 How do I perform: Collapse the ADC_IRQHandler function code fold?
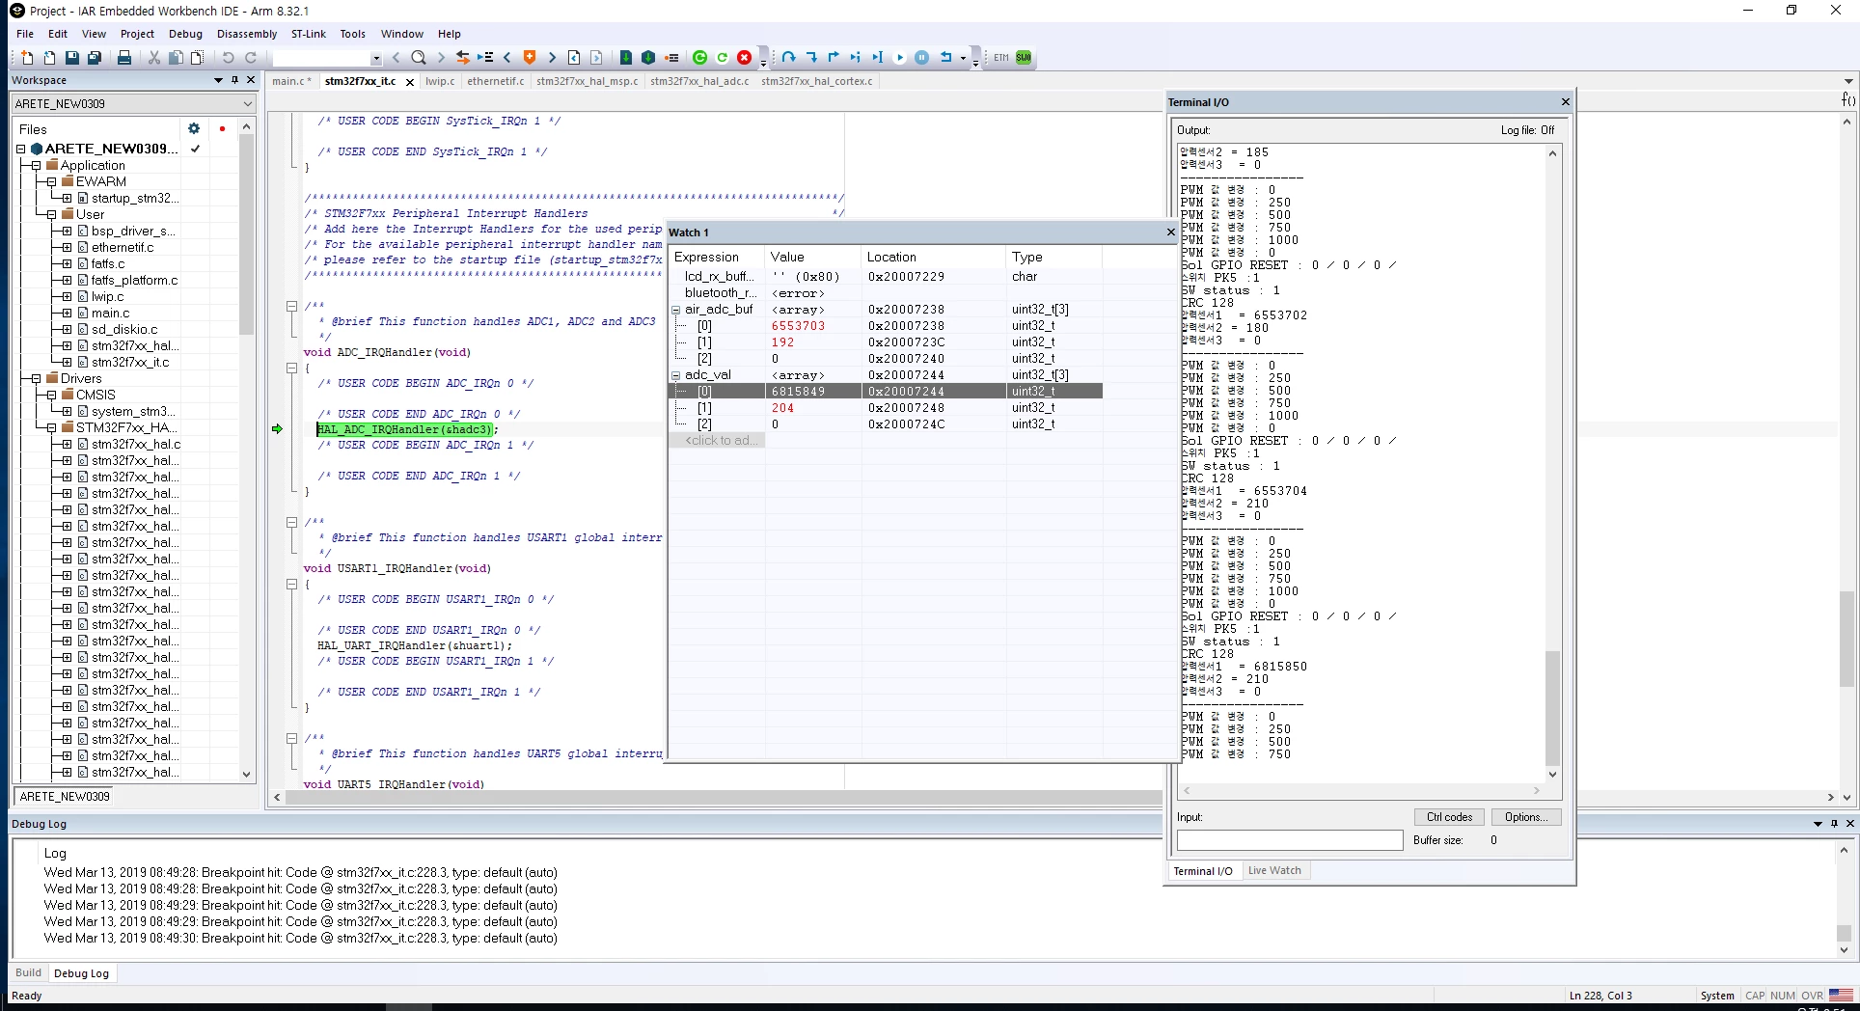[x=291, y=368]
